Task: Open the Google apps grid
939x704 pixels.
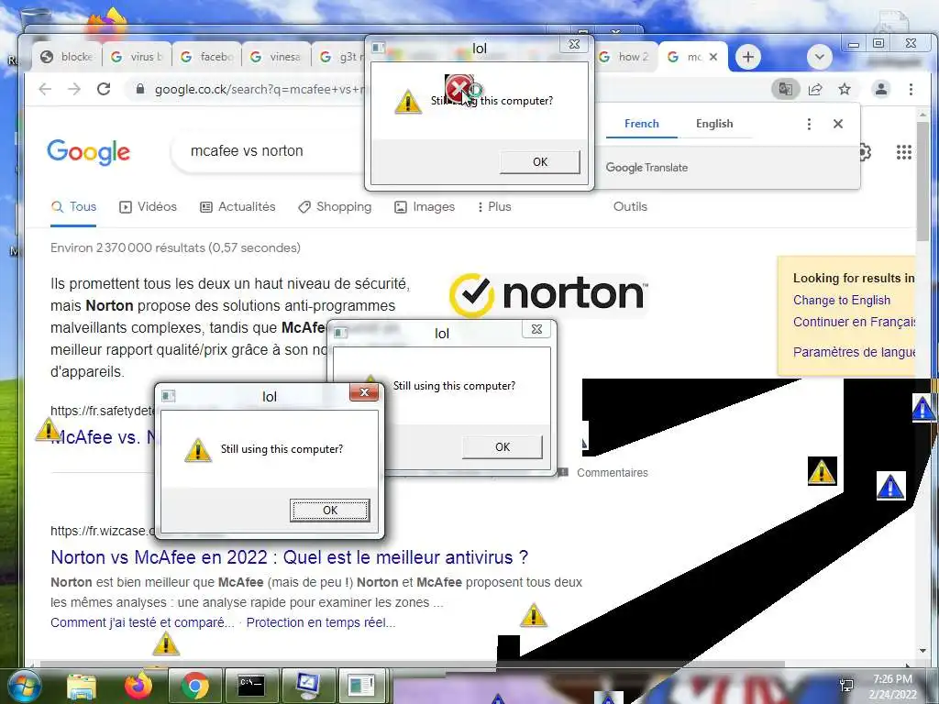Action: [x=903, y=152]
